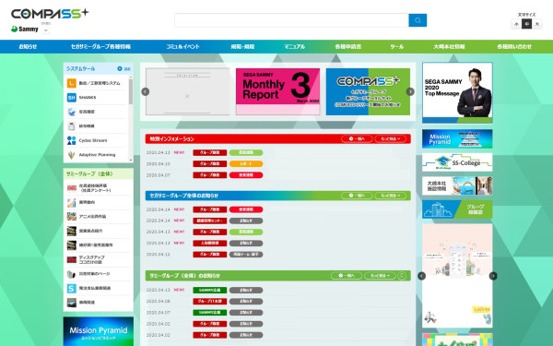This screenshot has width=553, height=346.
Task: Set font size to small (小)
Action: pyautogui.click(x=516, y=24)
